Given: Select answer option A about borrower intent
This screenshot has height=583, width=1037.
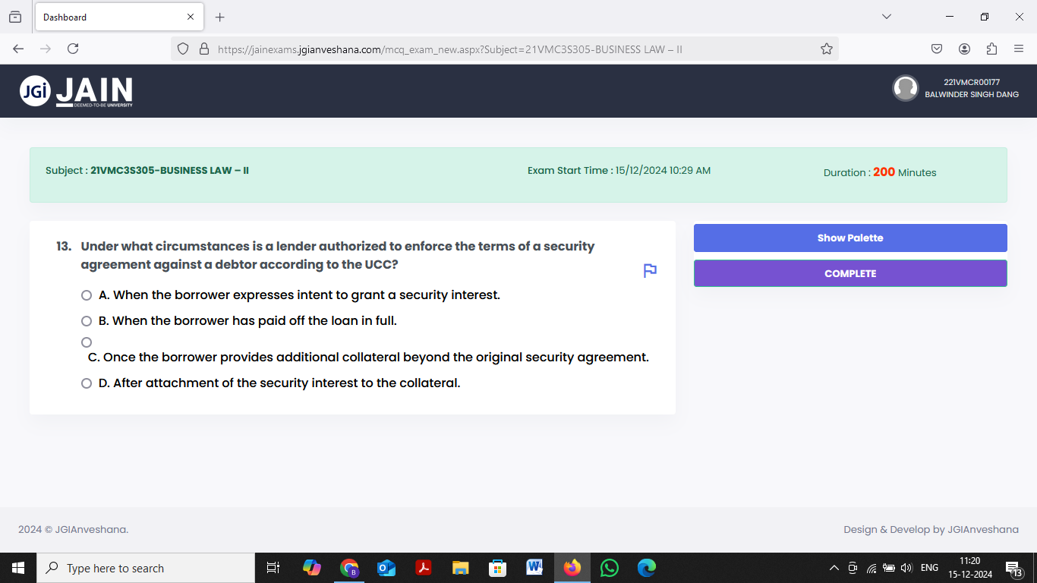Looking at the screenshot, I should click(x=86, y=295).
